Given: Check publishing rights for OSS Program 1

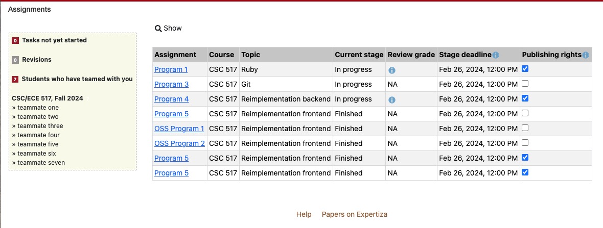Looking at the screenshot, I should tap(525, 128).
